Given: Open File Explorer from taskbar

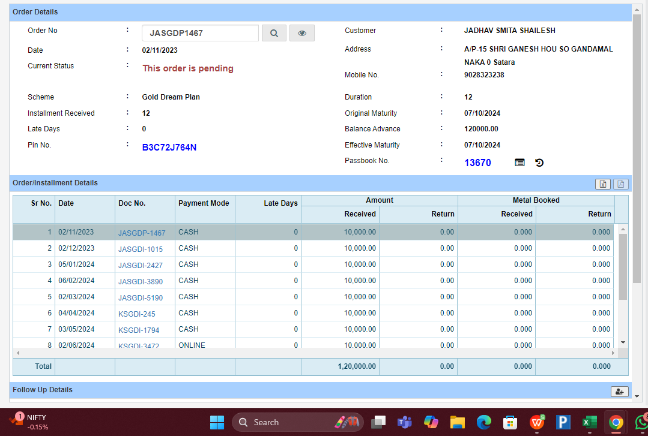Looking at the screenshot, I should click(458, 422).
